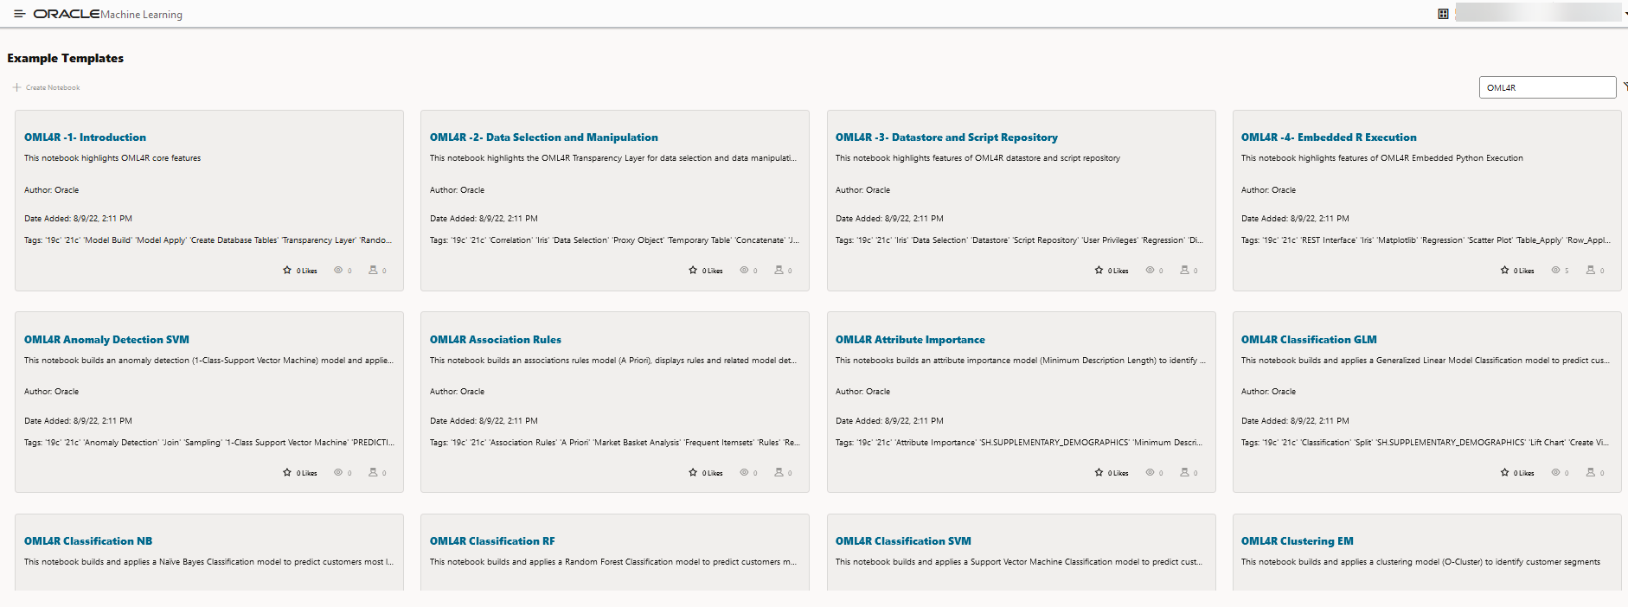Click tags line of Introduction card
The image size is (1628, 607).
pos(208,240)
